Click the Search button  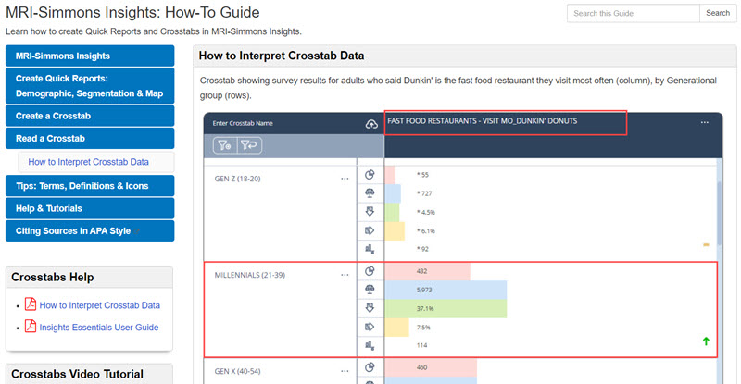click(x=718, y=13)
